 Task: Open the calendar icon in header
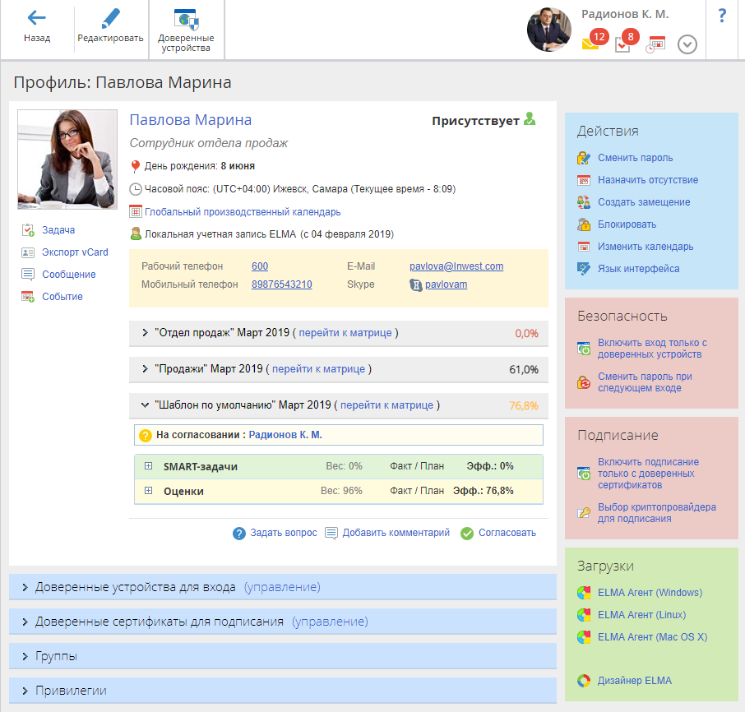[x=656, y=44]
